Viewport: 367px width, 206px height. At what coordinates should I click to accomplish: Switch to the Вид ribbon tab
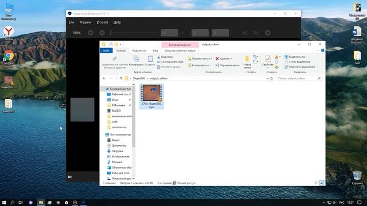155,50
